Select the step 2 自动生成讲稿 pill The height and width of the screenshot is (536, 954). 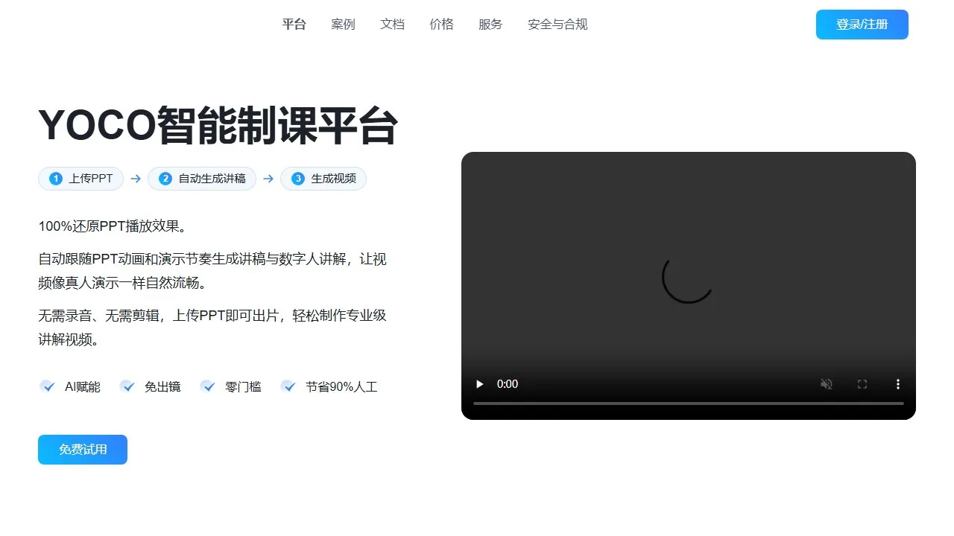(x=202, y=179)
